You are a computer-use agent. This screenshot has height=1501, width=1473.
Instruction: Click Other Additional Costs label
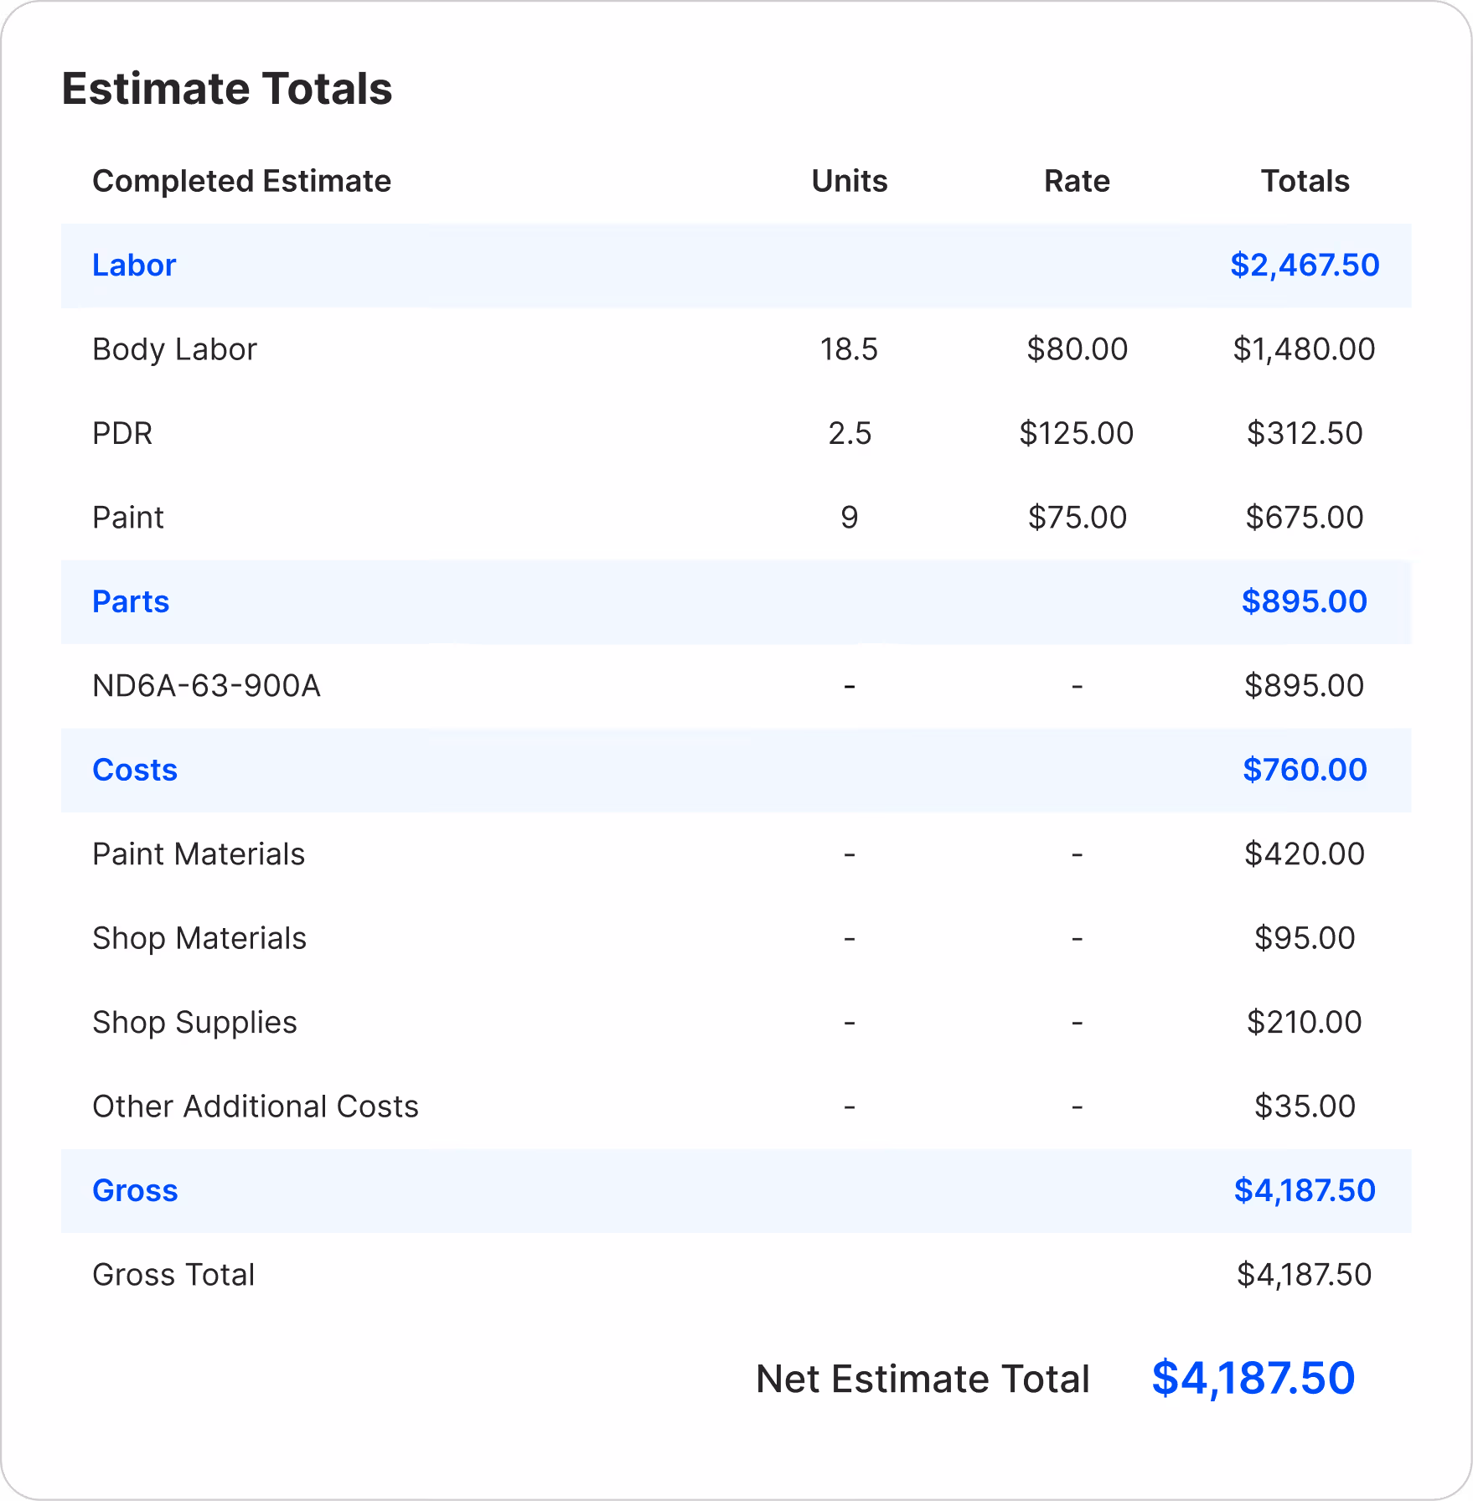[x=256, y=1106]
